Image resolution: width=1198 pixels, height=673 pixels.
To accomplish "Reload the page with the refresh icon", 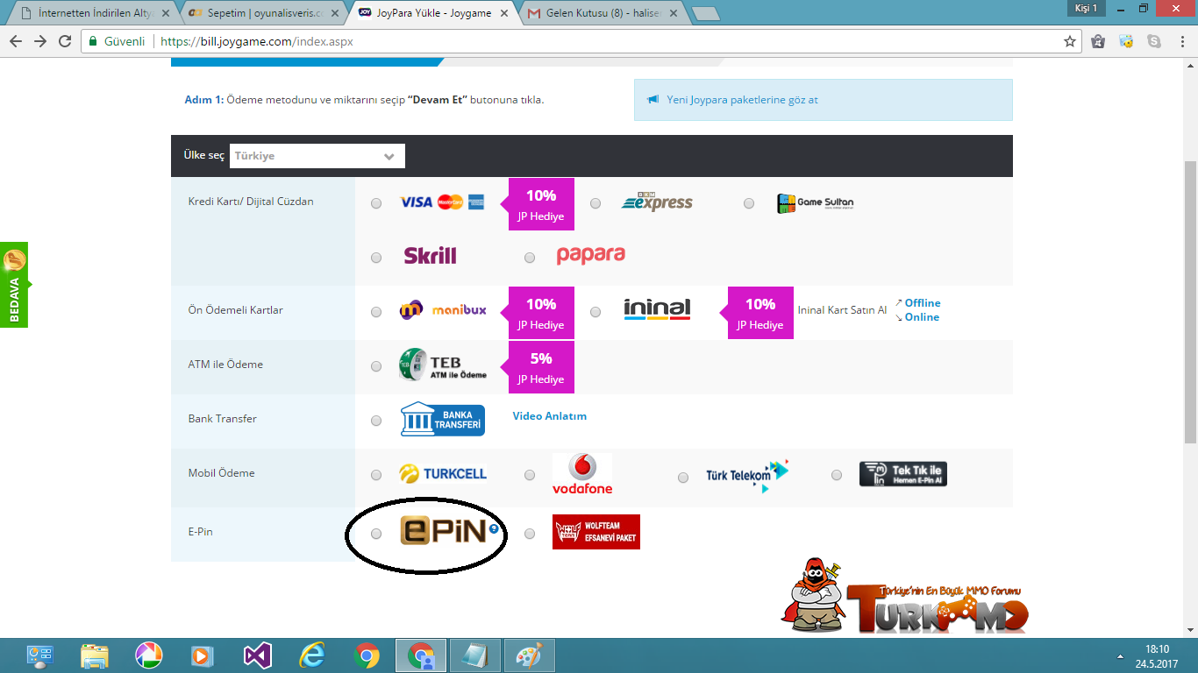I will pyautogui.click(x=65, y=41).
